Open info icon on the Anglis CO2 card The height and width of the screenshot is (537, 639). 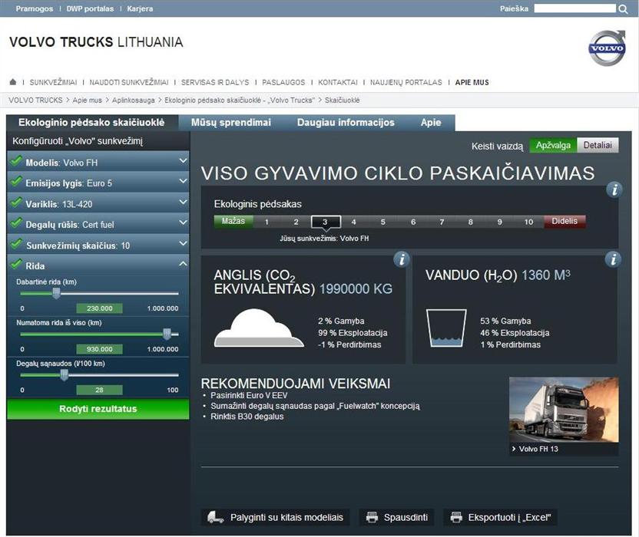click(x=402, y=259)
